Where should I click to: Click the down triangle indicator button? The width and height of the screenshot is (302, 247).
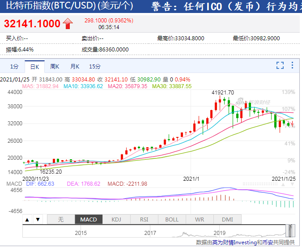[38, 219]
